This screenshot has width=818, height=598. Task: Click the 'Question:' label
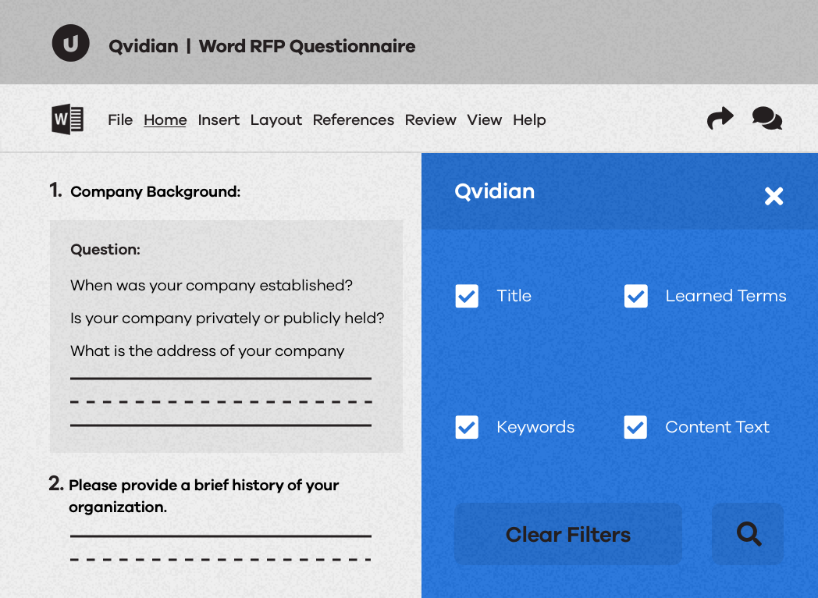(105, 250)
